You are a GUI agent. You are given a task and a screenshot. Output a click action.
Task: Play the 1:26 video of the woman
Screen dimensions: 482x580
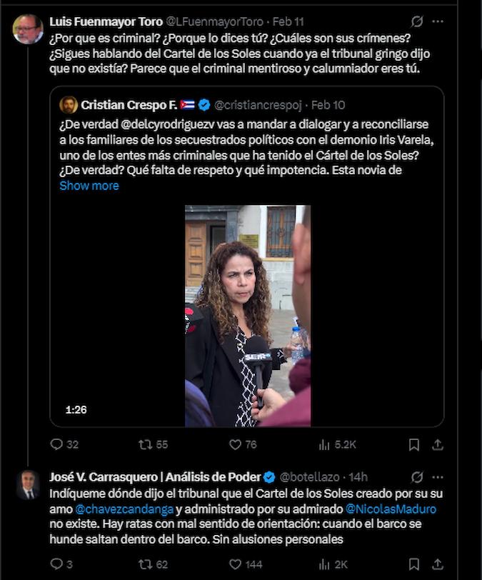tap(248, 316)
